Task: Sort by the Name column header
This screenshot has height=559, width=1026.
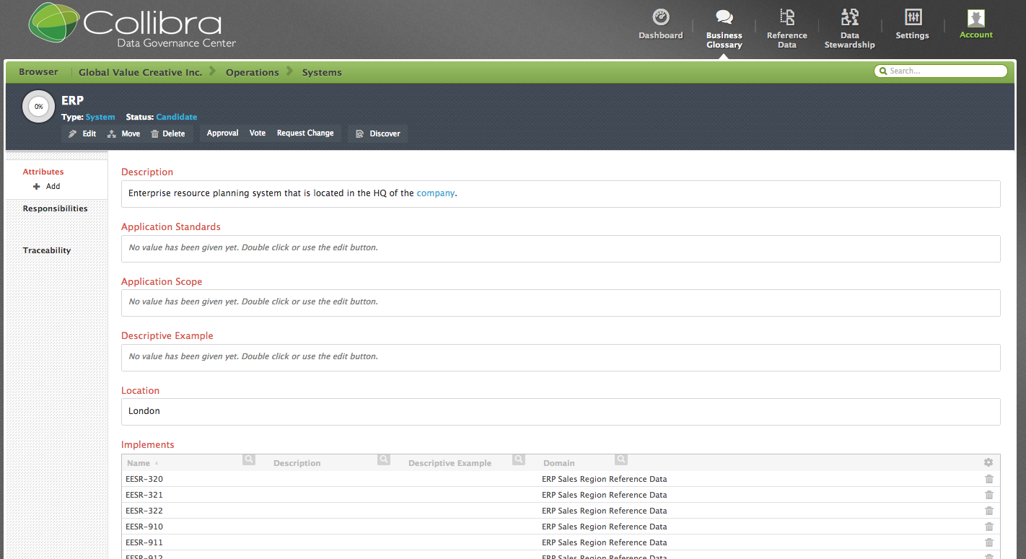Action: point(139,463)
